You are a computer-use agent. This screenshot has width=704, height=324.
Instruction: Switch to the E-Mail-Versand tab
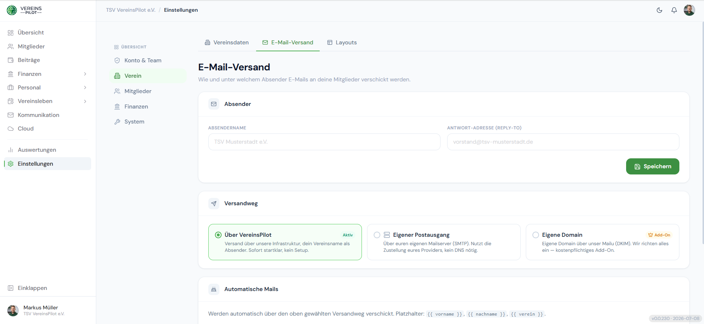coord(288,43)
